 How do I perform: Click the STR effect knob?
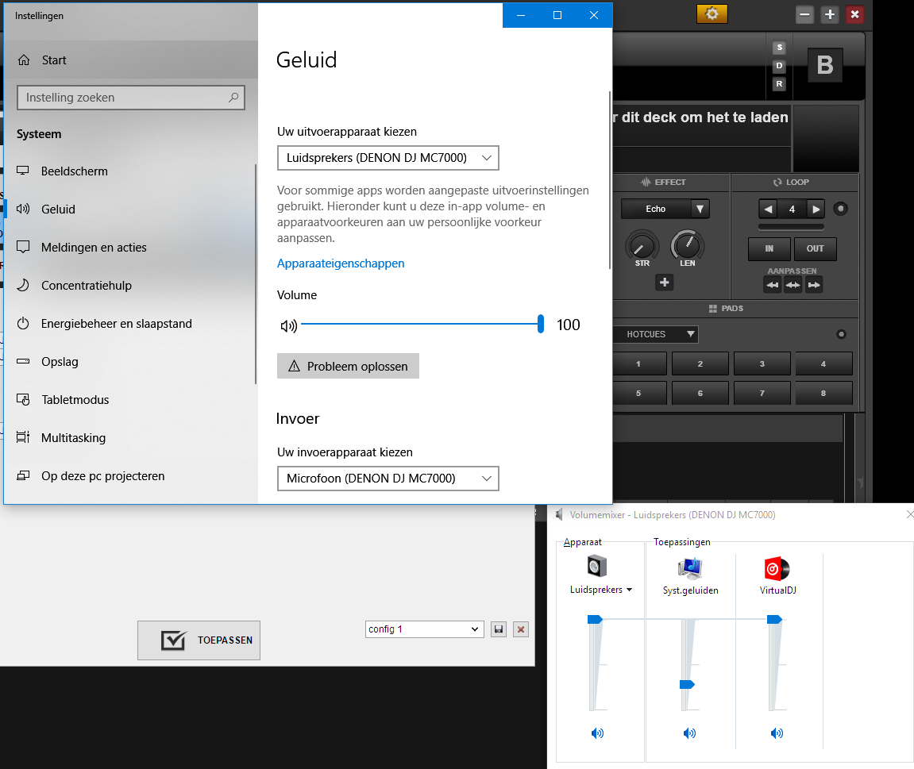pos(642,247)
